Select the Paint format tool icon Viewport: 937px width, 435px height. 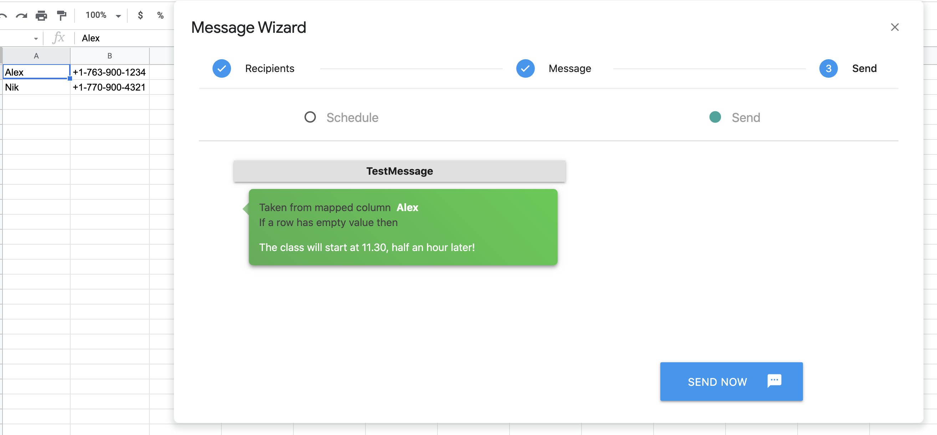(x=61, y=15)
